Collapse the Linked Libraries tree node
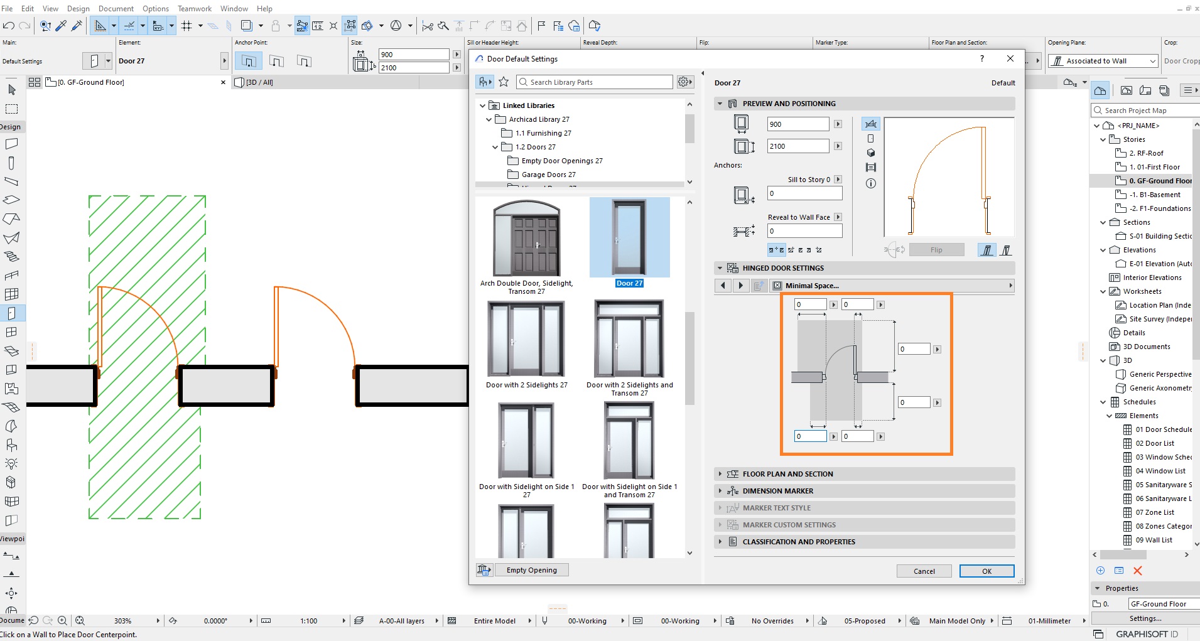The width and height of the screenshot is (1200, 641). [x=482, y=105]
